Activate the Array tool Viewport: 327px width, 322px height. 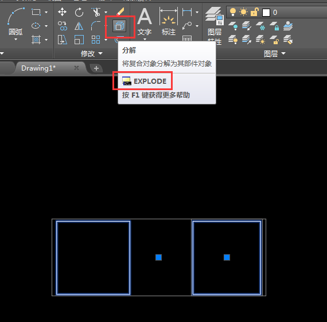point(96,40)
